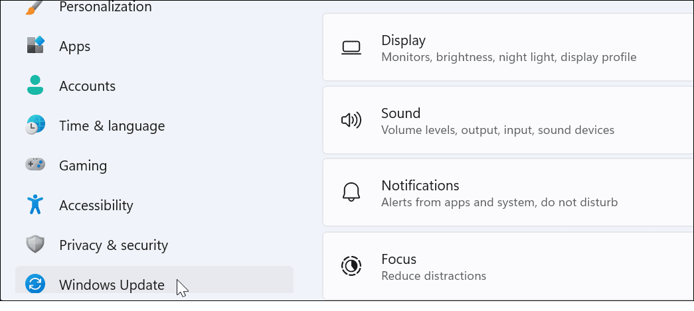Open Focus reduce distractions card
Viewport: 694px width, 311px height.
click(x=508, y=266)
